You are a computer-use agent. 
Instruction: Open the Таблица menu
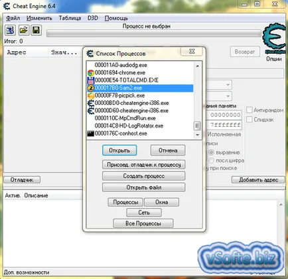tap(70, 18)
